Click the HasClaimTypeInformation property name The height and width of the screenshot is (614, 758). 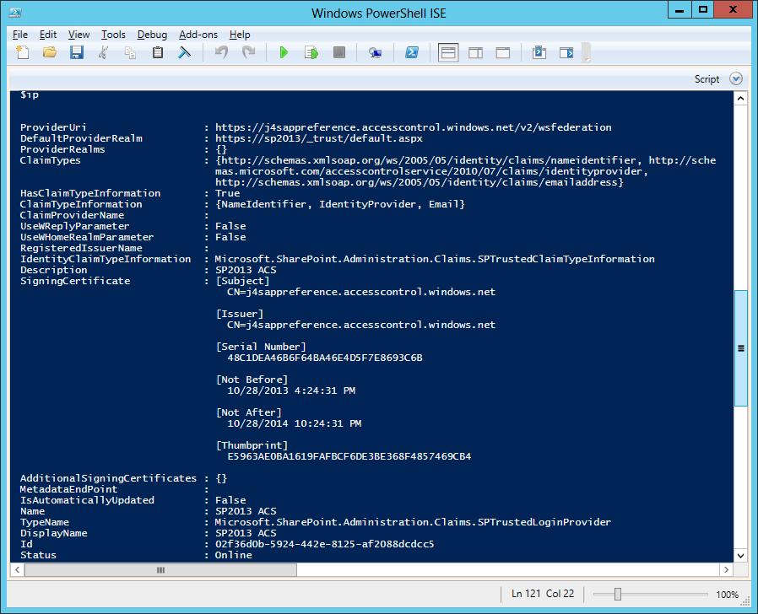point(90,193)
